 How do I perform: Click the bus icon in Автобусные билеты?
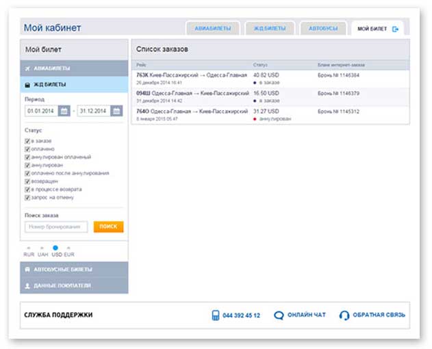27,270
